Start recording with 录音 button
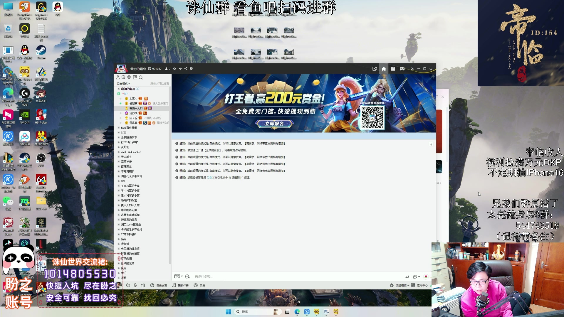The image size is (564, 317). click(199, 285)
